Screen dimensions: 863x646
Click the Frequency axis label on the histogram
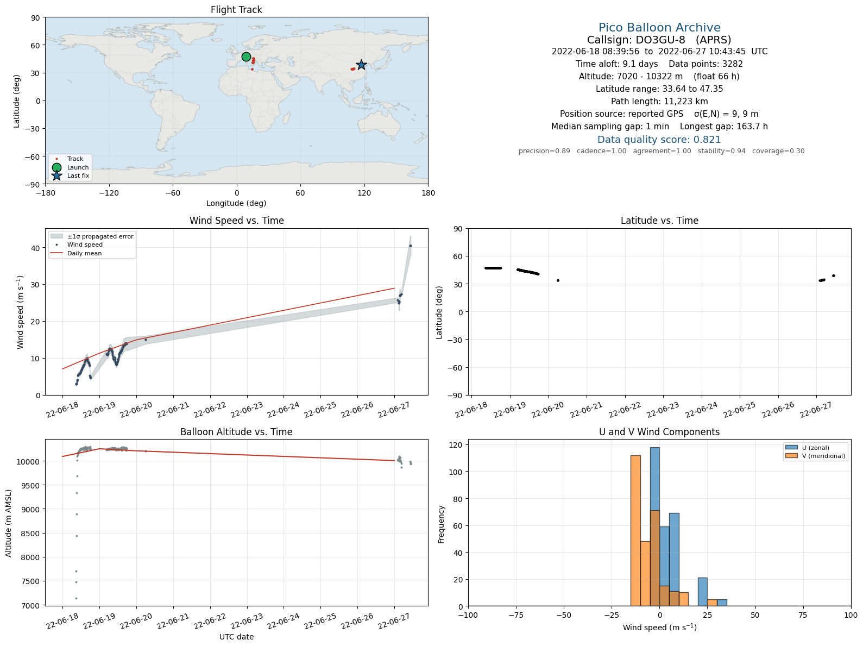[x=441, y=524]
